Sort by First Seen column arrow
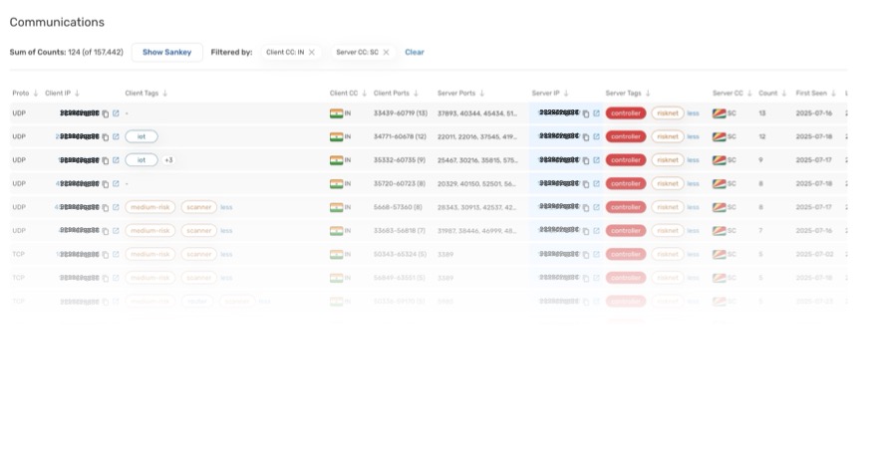The height and width of the screenshot is (452, 888). pos(833,94)
